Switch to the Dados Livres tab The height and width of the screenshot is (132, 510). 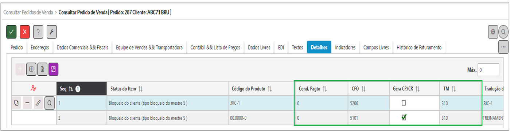click(x=259, y=48)
